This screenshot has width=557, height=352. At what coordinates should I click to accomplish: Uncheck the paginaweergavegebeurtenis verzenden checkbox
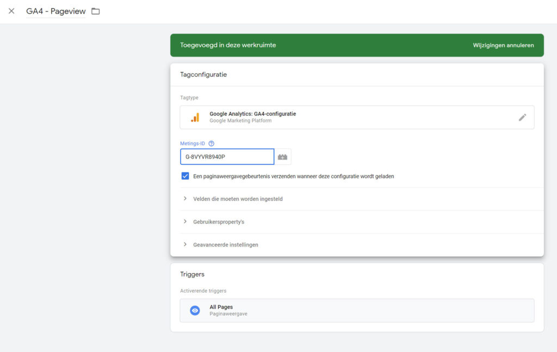[x=185, y=176]
